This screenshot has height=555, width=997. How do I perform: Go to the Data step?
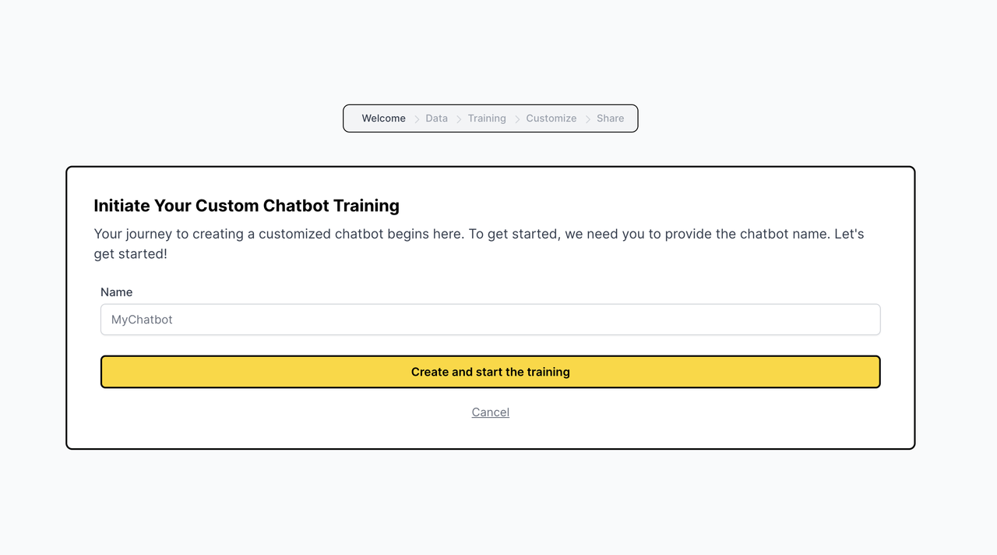click(x=436, y=118)
